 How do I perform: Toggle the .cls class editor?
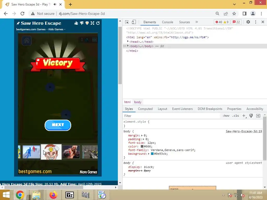tap(235, 116)
